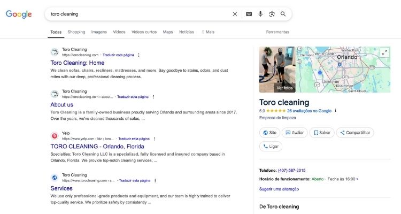
Task: Switch to the Notícias tab
Action: 187,32
